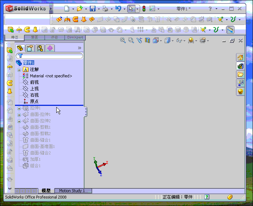Click the feature tree filter input field
The height and width of the screenshot is (206, 253).
(x=50, y=56)
